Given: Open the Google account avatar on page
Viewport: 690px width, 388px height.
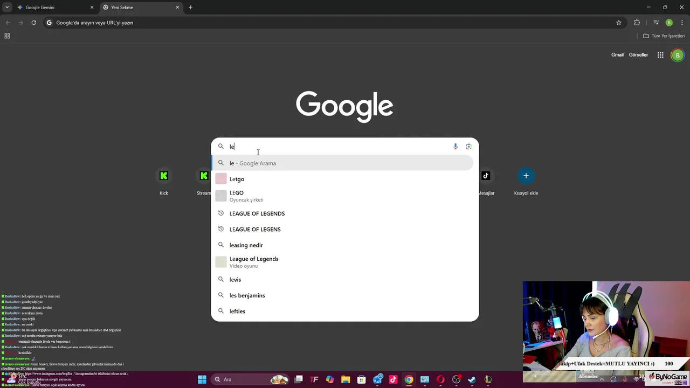Looking at the screenshot, I should 678,55.
